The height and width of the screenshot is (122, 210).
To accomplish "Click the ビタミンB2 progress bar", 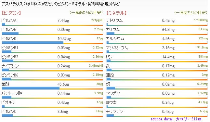I will (x=52, y=61).
